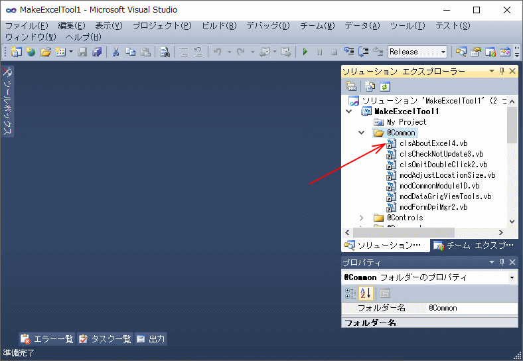
Task: Click the Stop Debugging square icon
Action: pos(335,52)
